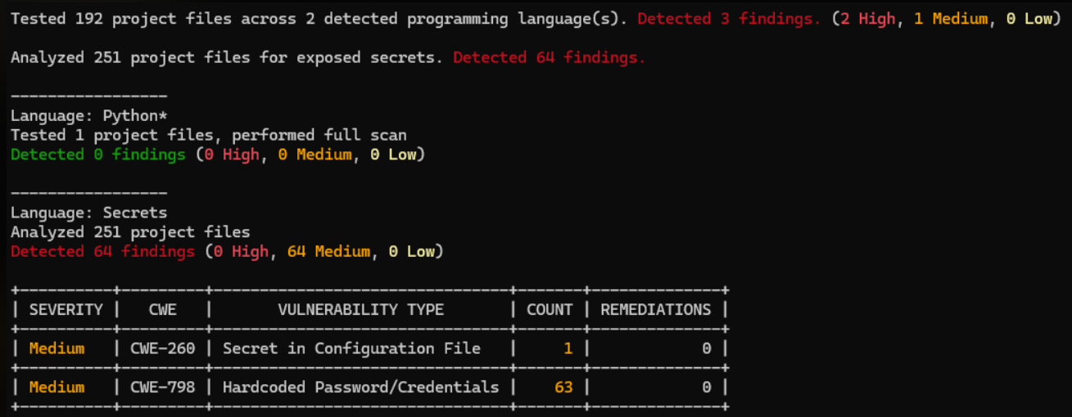Click the CWE column header

[x=162, y=310]
